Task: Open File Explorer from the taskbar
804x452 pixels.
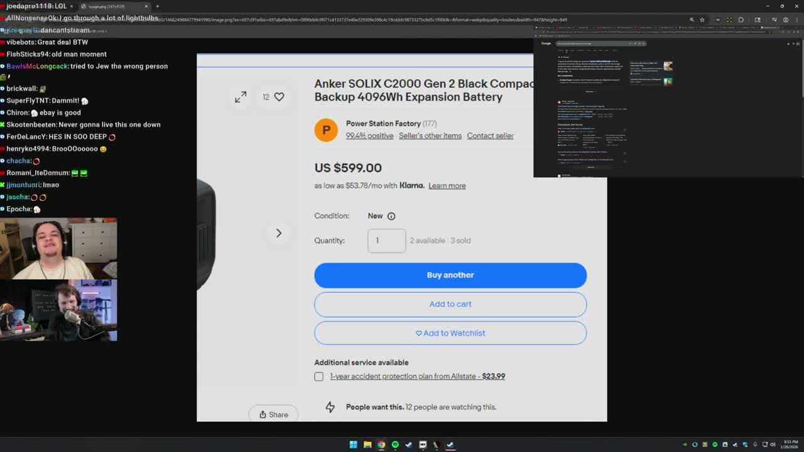Action: coord(367,444)
